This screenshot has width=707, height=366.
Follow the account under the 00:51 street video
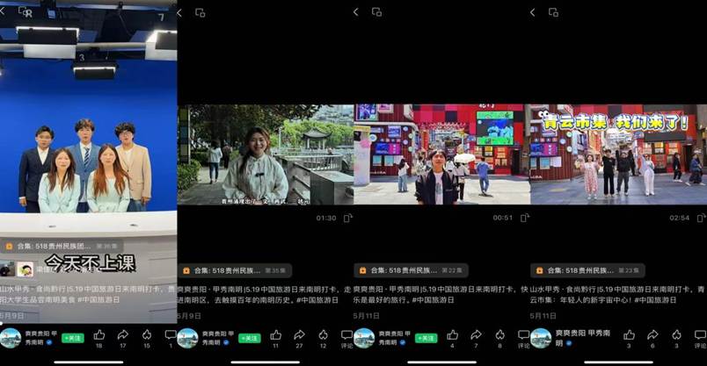[x=426, y=338]
